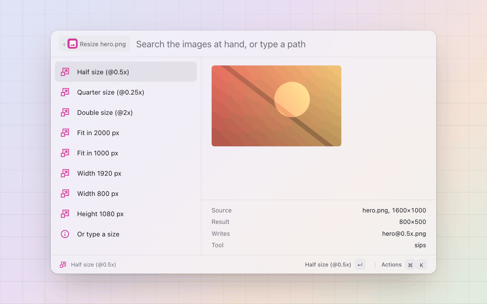The height and width of the screenshot is (304, 487).
Task: Open the Actions menu
Action: click(391, 265)
